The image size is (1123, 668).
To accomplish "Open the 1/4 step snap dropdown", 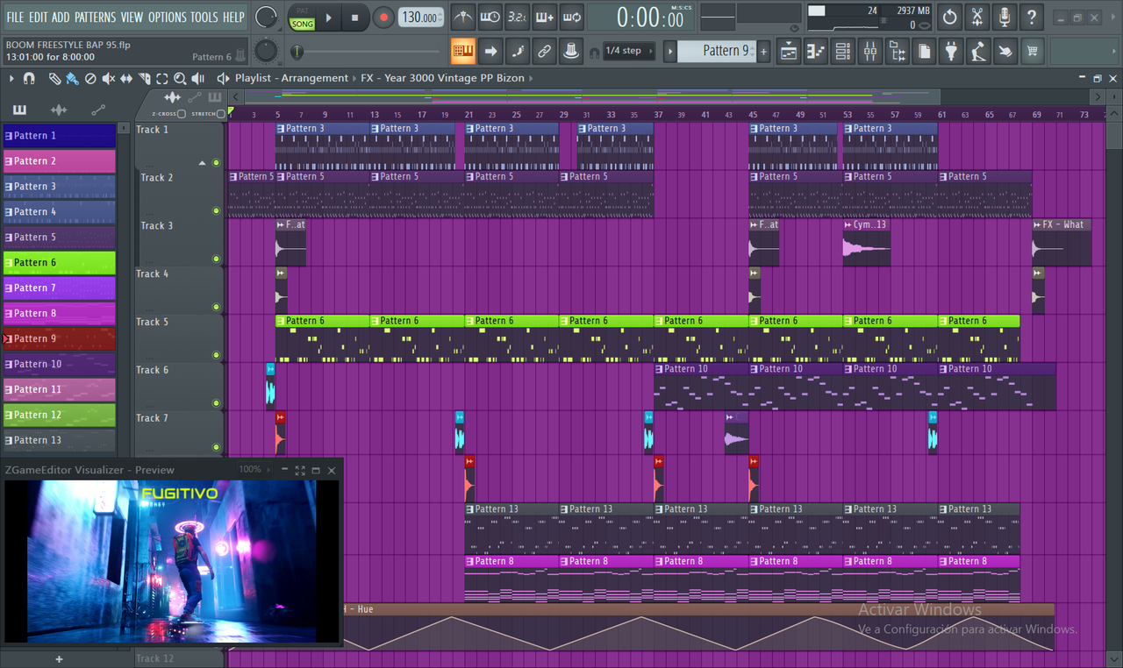I will coord(628,51).
